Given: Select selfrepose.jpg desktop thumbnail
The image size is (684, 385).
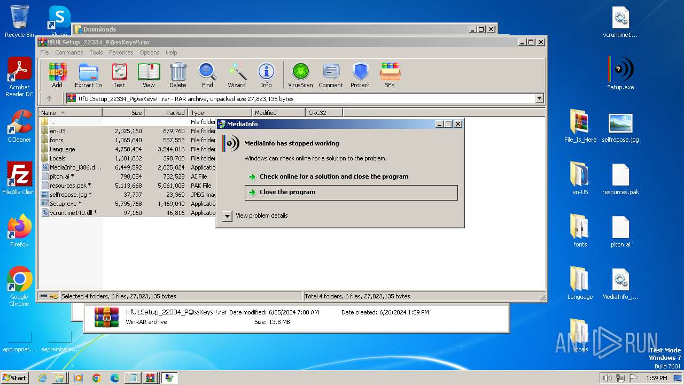Looking at the screenshot, I should pyautogui.click(x=620, y=127).
